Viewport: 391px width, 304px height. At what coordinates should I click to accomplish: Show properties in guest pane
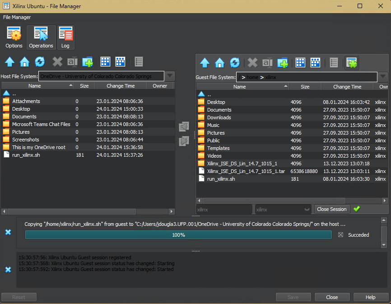point(334,63)
